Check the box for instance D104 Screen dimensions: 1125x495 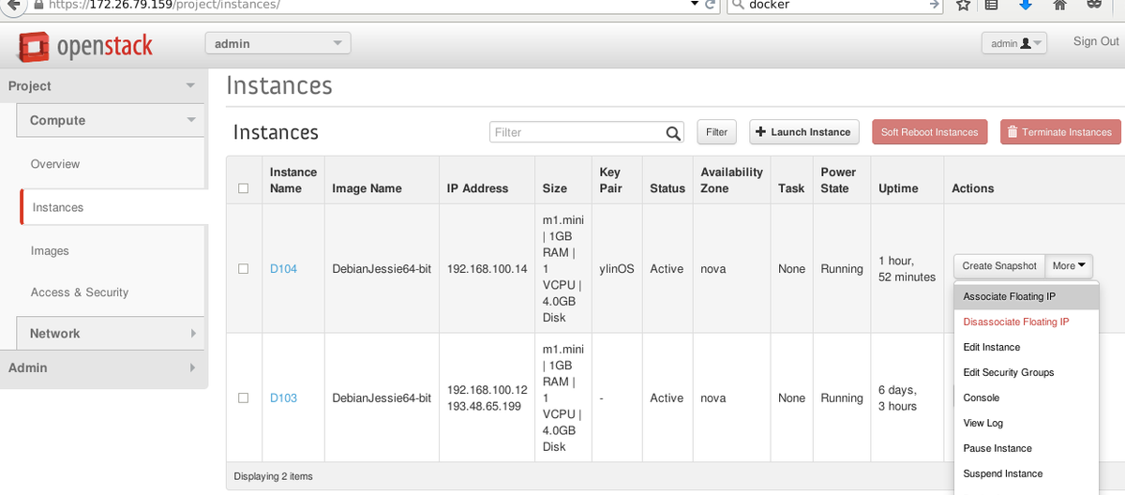click(244, 269)
